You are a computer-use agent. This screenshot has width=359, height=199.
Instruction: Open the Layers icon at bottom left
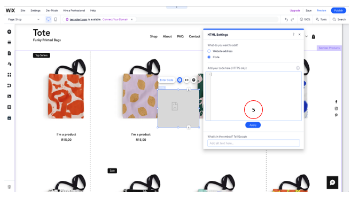coord(9,187)
